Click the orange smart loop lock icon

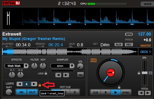point(40,85)
